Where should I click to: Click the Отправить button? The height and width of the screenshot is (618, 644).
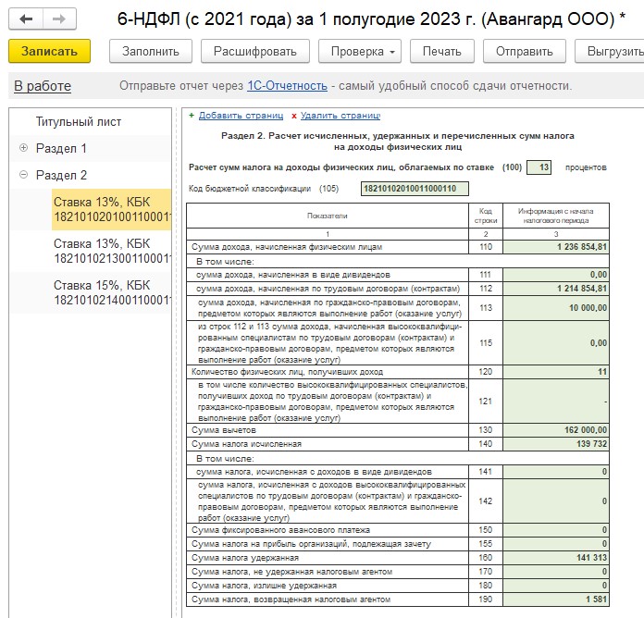(525, 51)
